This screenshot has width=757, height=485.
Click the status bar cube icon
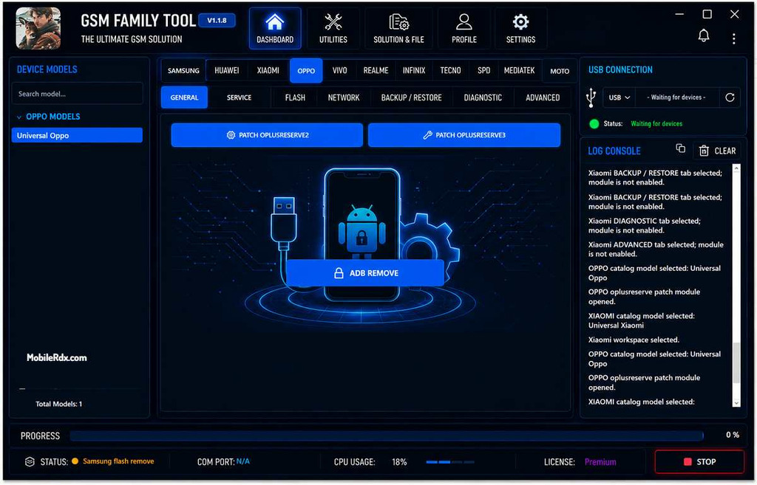click(30, 462)
